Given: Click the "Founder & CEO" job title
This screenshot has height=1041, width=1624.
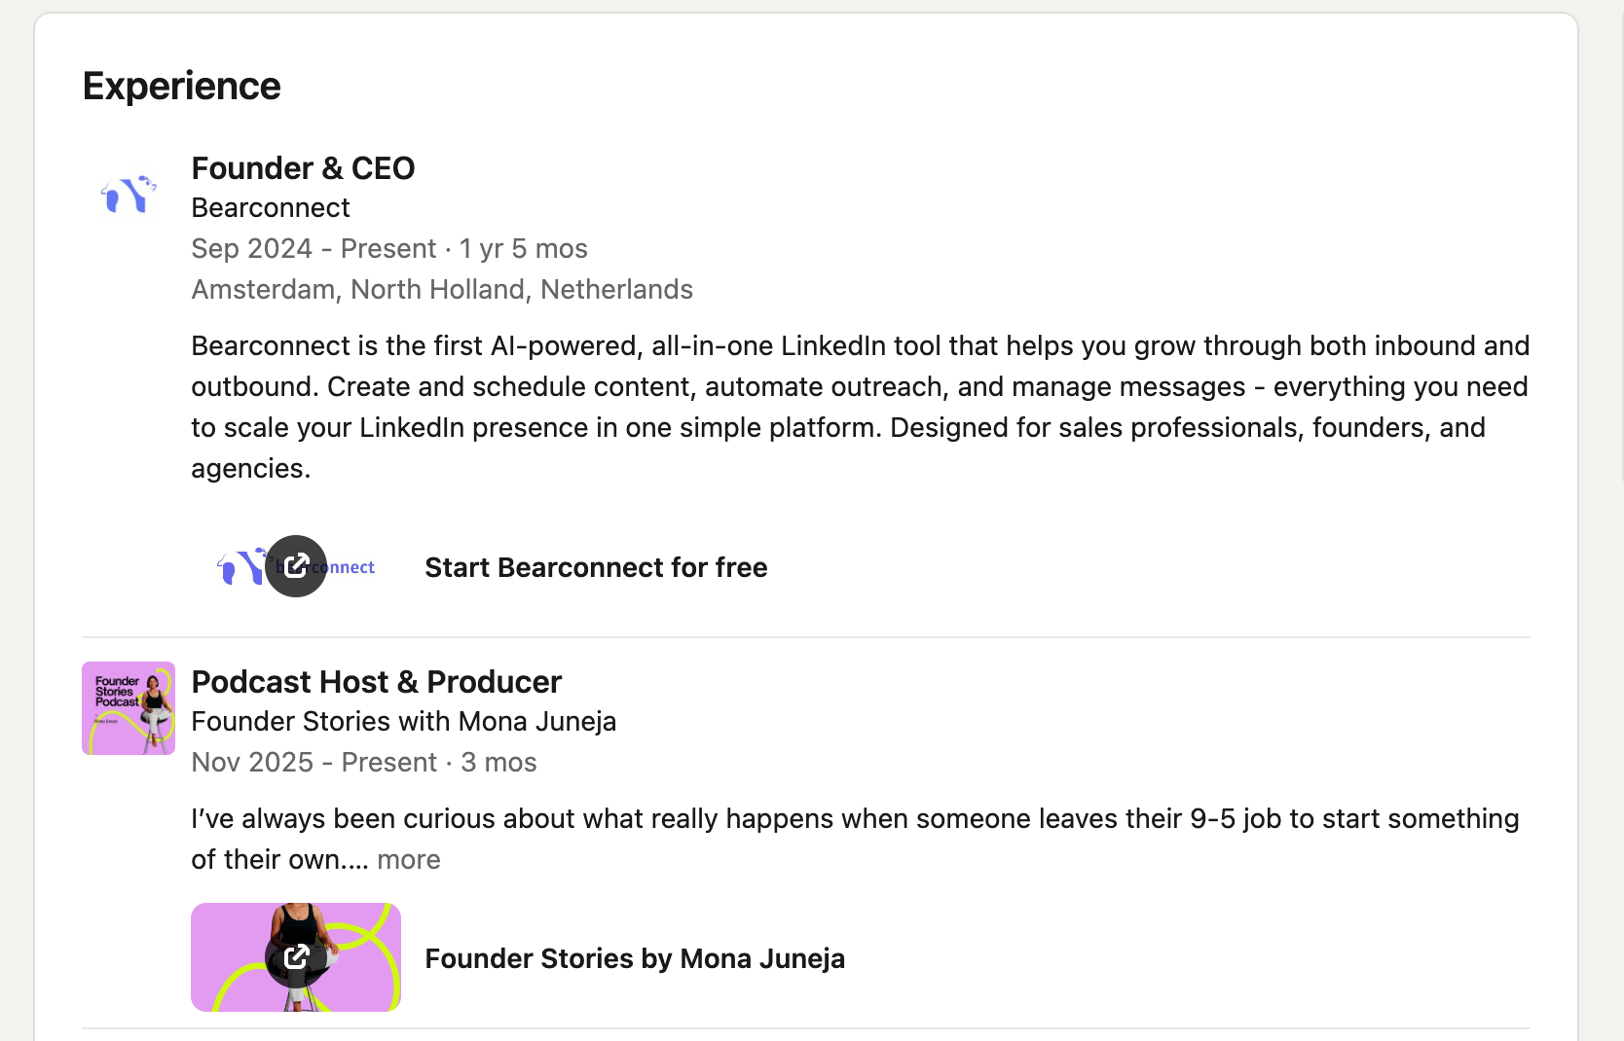Looking at the screenshot, I should click(303, 168).
